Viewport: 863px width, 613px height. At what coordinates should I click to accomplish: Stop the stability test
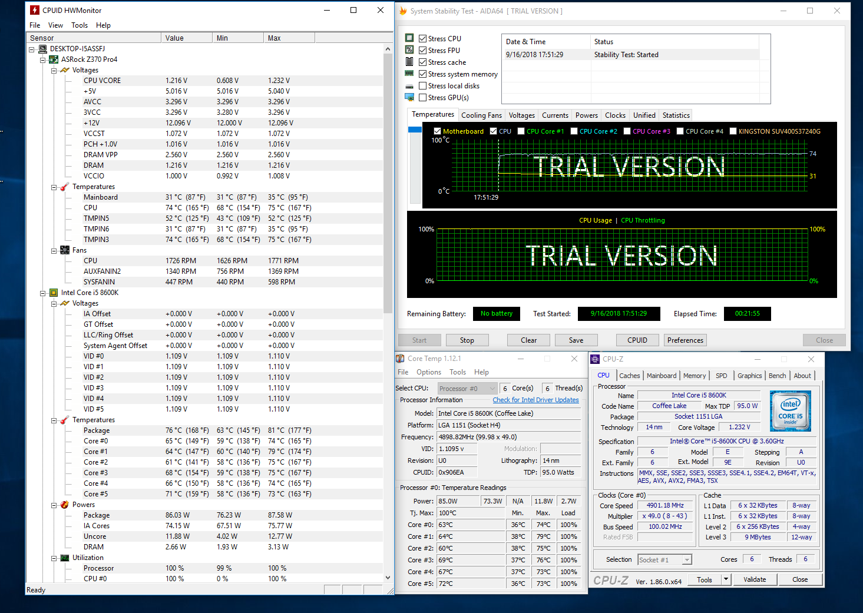click(x=467, y=340)
